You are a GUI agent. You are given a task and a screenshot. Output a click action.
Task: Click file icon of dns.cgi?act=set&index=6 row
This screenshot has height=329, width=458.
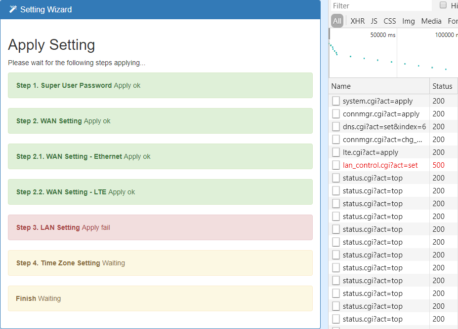[x=336, y=127]
